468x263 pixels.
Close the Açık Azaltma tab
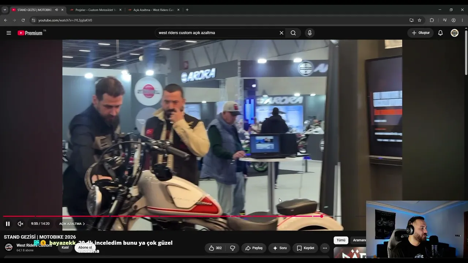point(178,10)
